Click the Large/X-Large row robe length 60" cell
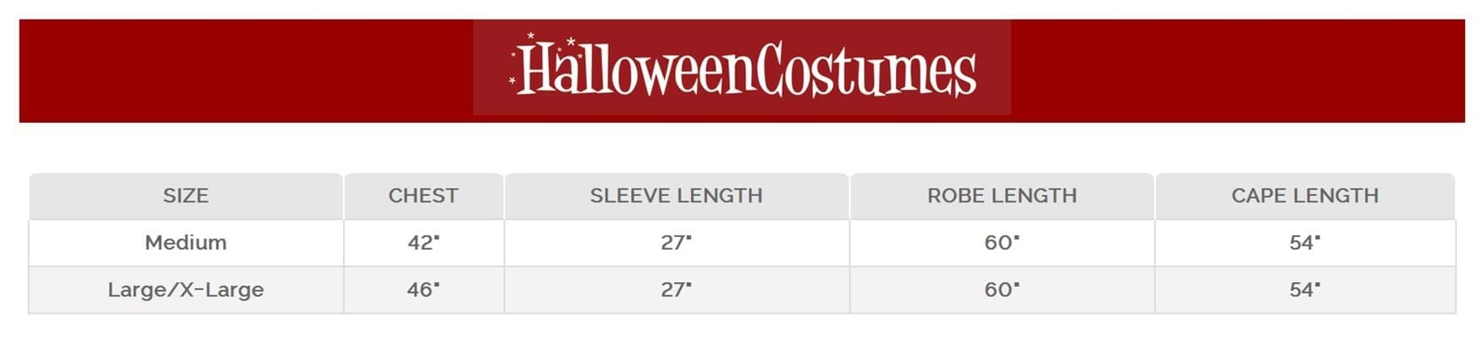 pyautogui.click(x=1002, y=290)
